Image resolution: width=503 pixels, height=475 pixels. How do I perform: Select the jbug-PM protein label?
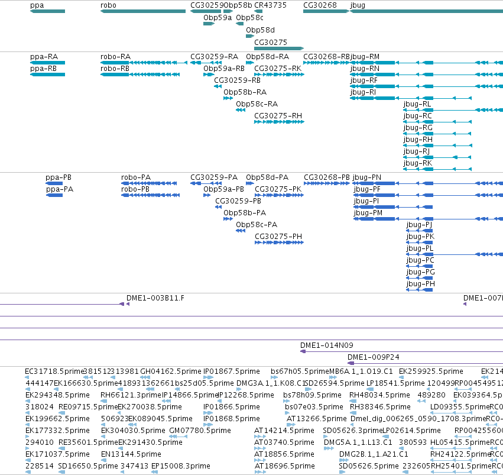pos(368,213)
